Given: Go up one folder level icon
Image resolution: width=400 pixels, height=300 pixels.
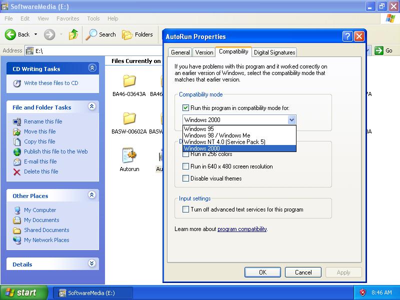Looking at the screenshot, I should [73, 34].
